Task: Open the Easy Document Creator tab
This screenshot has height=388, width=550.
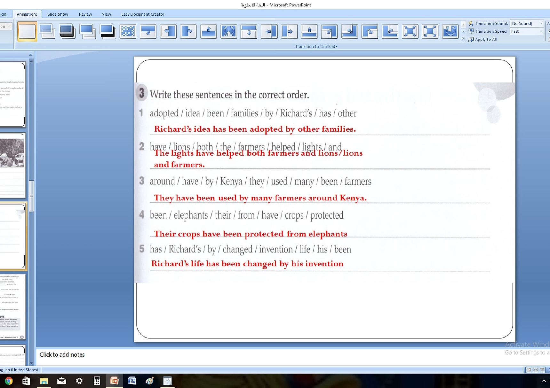Action: 143,14
